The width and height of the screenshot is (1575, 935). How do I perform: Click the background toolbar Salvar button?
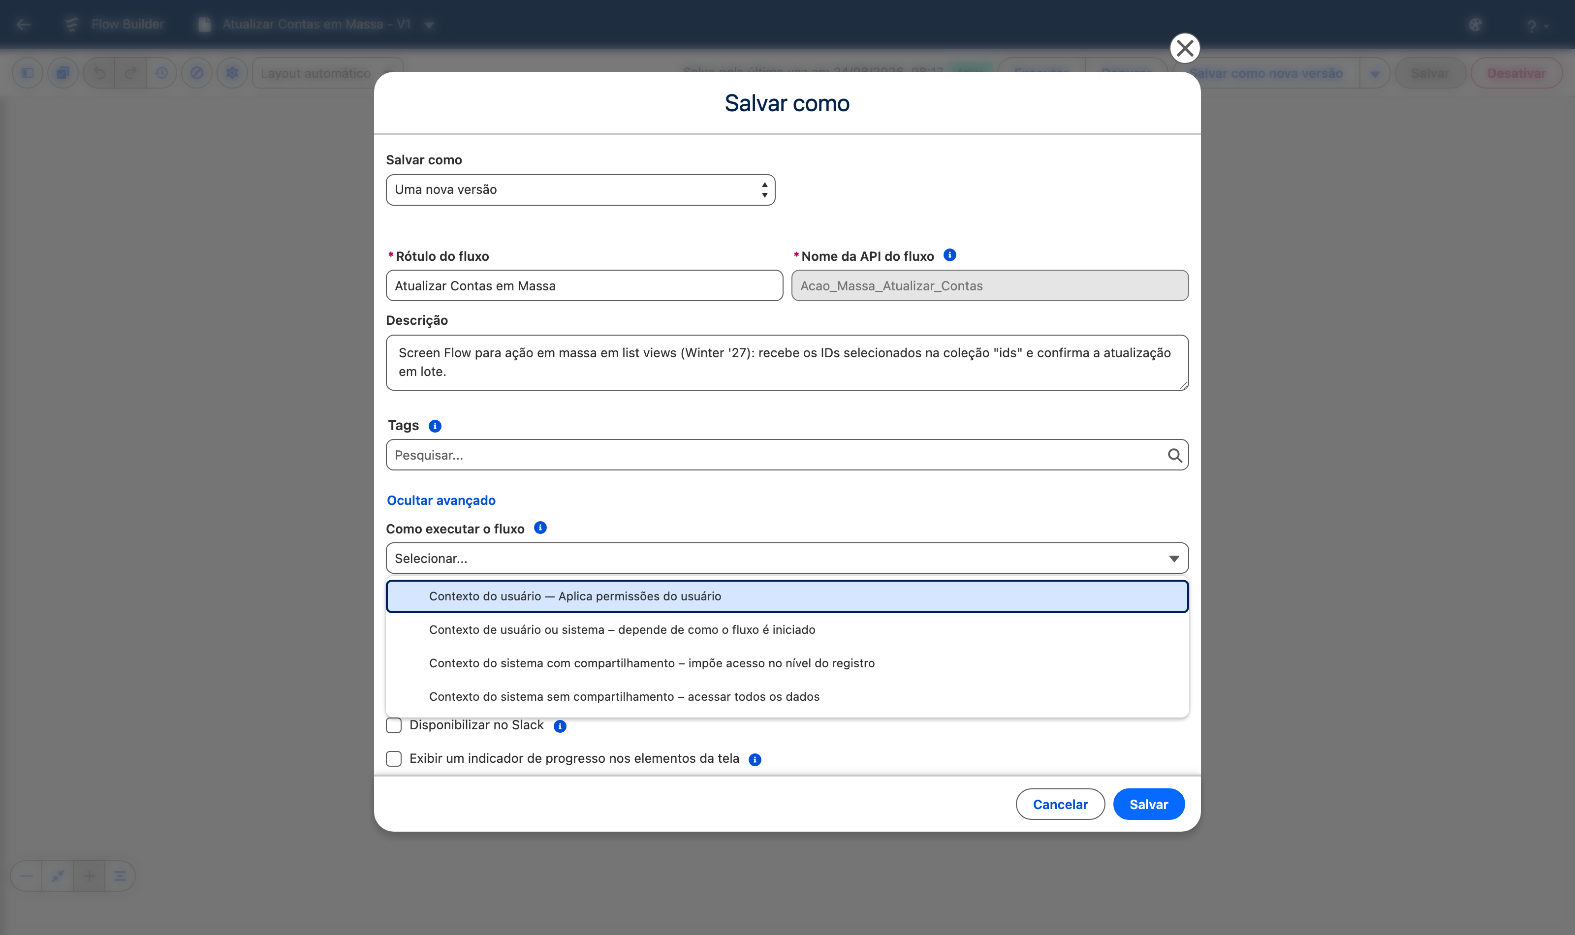(1430, 73)
